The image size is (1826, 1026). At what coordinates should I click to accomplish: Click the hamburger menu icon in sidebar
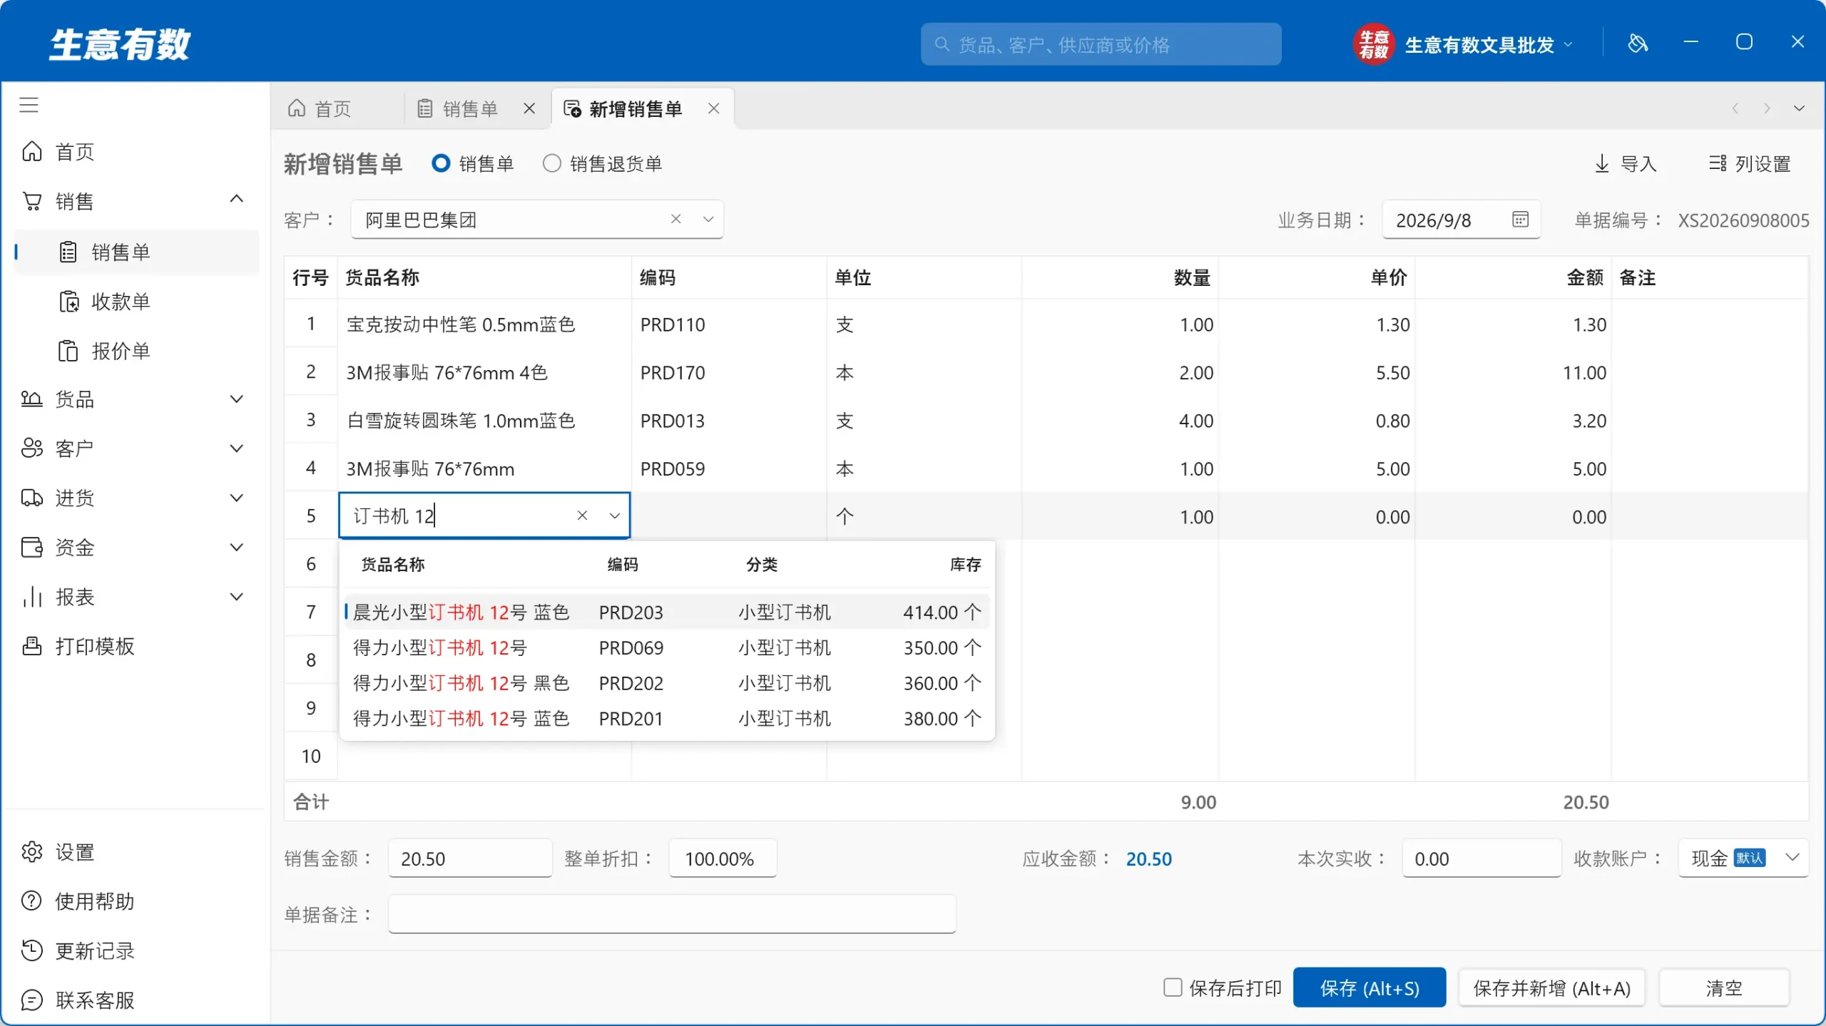(x=29, y=105)
